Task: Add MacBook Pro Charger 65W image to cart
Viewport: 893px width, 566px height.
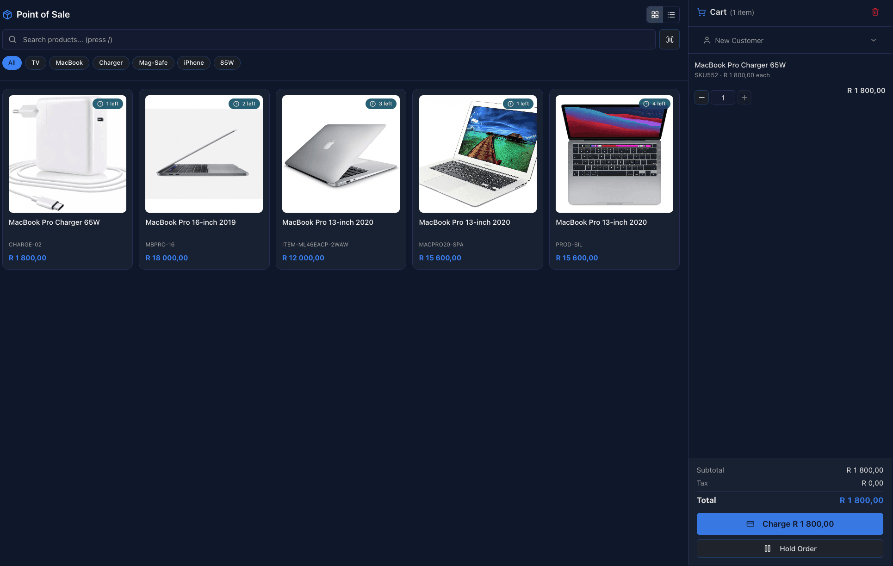Action: point(68,154)
